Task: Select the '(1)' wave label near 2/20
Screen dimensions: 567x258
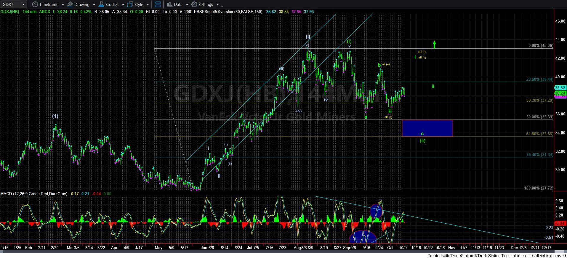Action: point(55,116)
